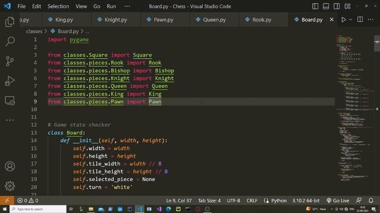Switch to the Rook.py tab

pyautogui.click(x=264, y=20)
